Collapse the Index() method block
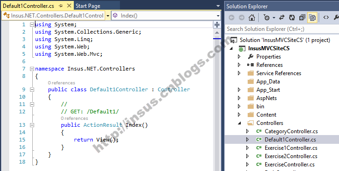The width and height of the screenshot is (339, 171). pyautogui.click(x=32, y=125)
